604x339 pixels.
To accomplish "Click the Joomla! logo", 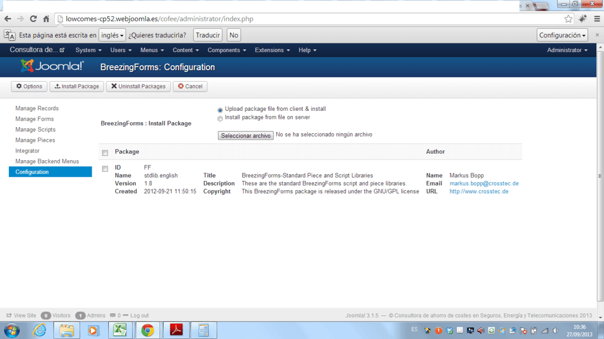I will [x=52, y=66].
